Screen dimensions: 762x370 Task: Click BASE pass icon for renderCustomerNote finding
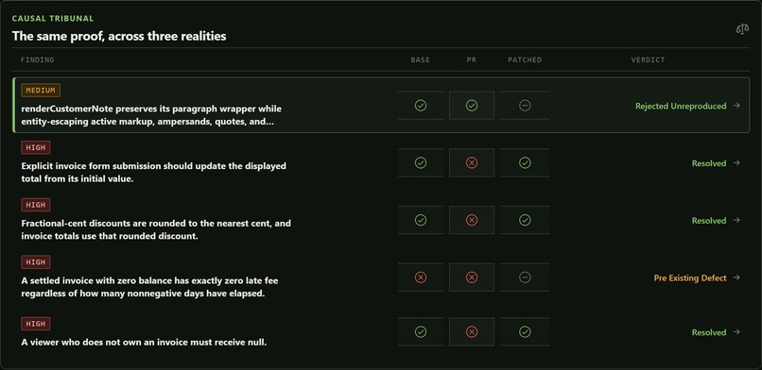pos(421,105)
